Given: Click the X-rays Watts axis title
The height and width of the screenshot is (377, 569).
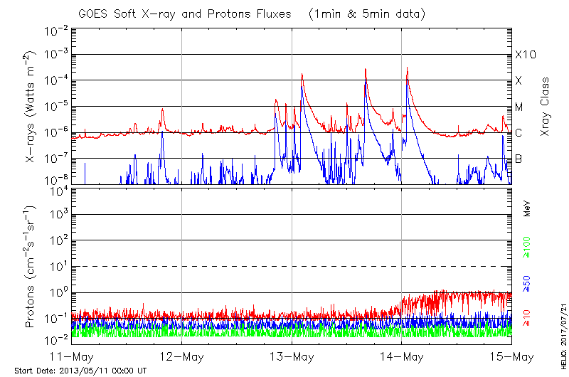Looking at the screenshot, I should click(31, 107).
